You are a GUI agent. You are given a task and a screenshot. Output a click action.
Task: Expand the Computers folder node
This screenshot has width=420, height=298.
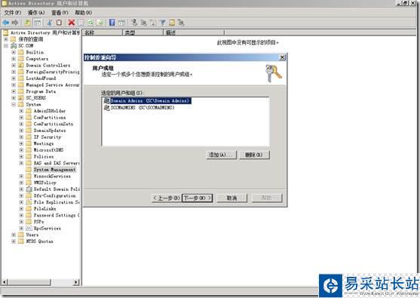click(14, 59)
